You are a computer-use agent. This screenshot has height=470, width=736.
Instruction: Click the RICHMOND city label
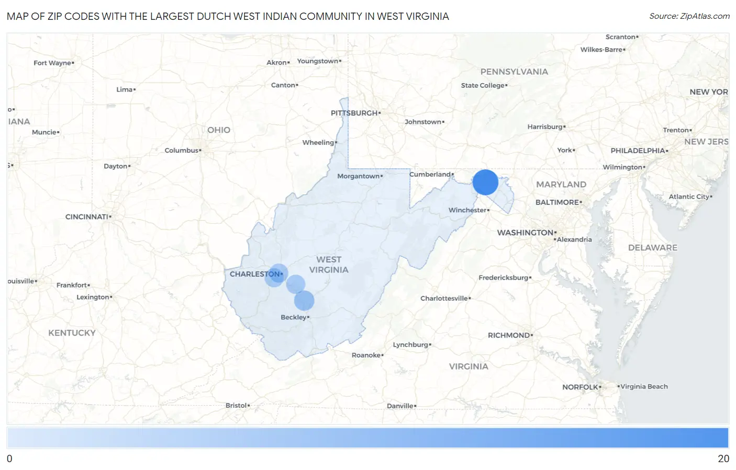pyautogui.click(x=509, y=335)
